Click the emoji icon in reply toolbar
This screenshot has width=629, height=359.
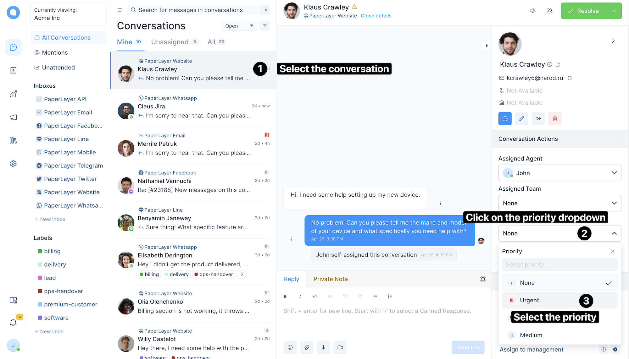point(289,347)
